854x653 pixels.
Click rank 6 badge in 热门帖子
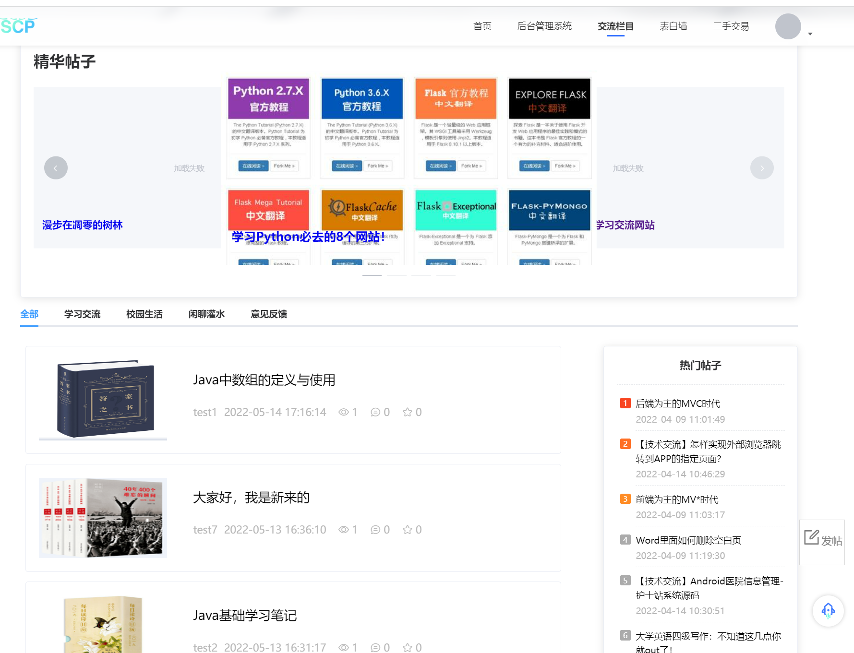[x=625, y=636]
